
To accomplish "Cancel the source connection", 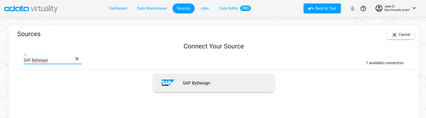I will tap(400, 35).
